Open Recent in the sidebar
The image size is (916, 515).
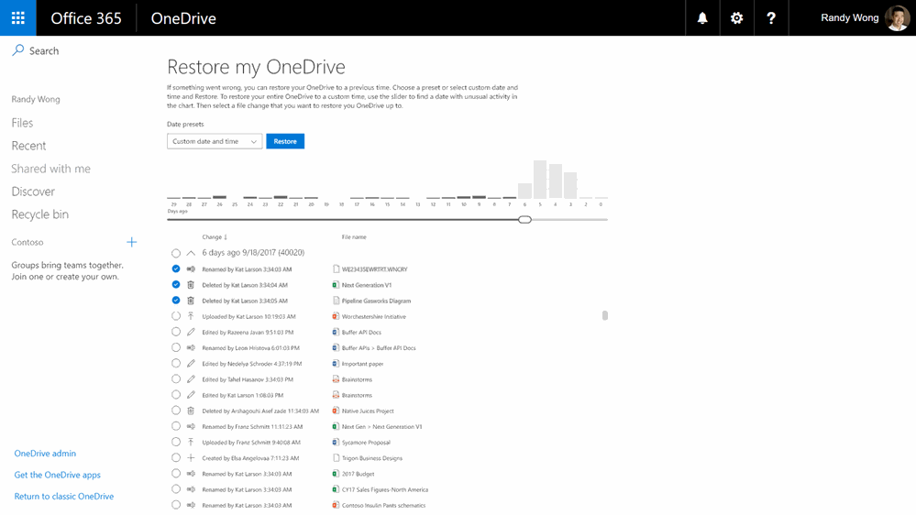pos(28,146)
